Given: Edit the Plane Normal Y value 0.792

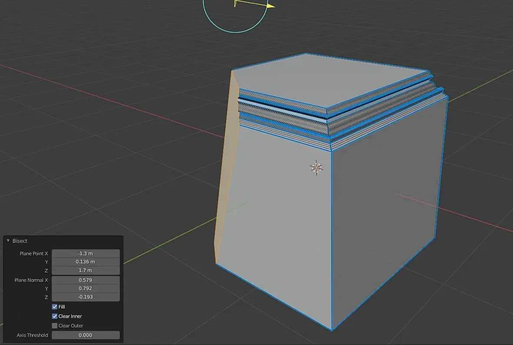Looking at the screenshot, I should (86, 289).
